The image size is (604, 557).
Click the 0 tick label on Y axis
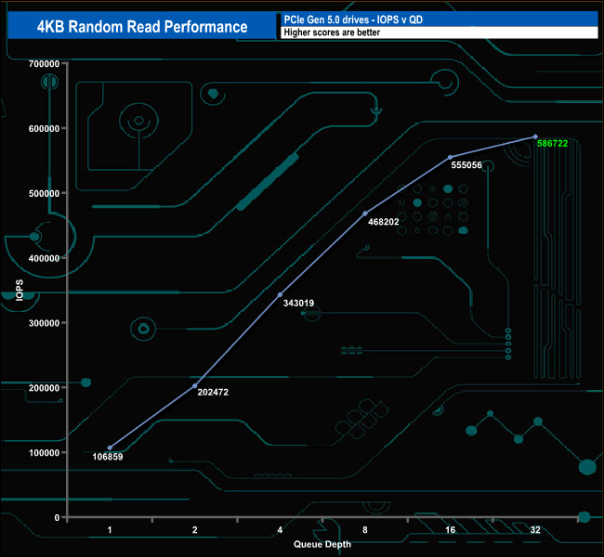click(57, 517)
